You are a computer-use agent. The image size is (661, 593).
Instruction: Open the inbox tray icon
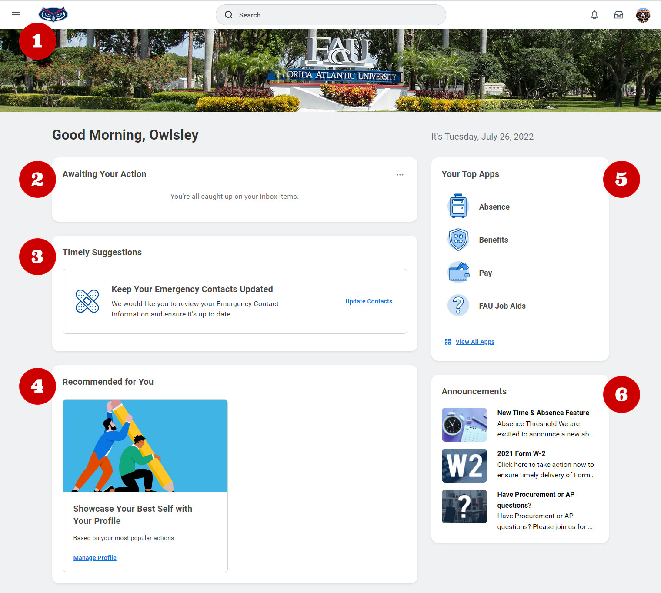[x=618, y=15]
